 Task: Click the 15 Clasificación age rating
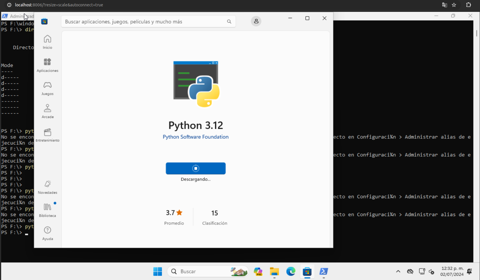[215, 213]
